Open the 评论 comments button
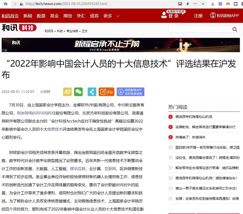The image size is (243, 214). click(x=107, y=92)
